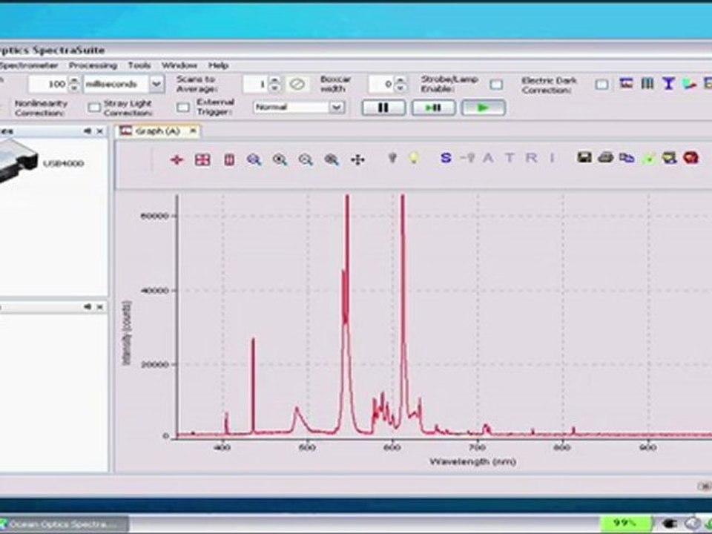This screenshot has height=534, width=712.
Task: Save the spectrum with floppy disk icon
Action: pyautogui.click(x=584, y=157)
